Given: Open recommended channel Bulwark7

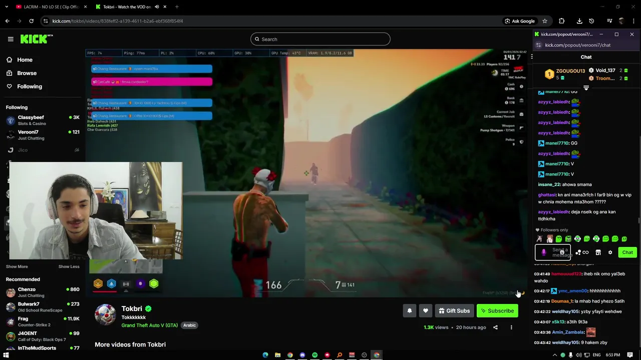Looking at the screenshot, I should (43, 307).
